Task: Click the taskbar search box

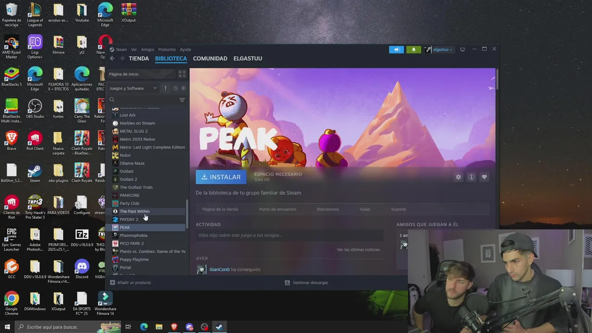Action: click(x=68, y=327)
